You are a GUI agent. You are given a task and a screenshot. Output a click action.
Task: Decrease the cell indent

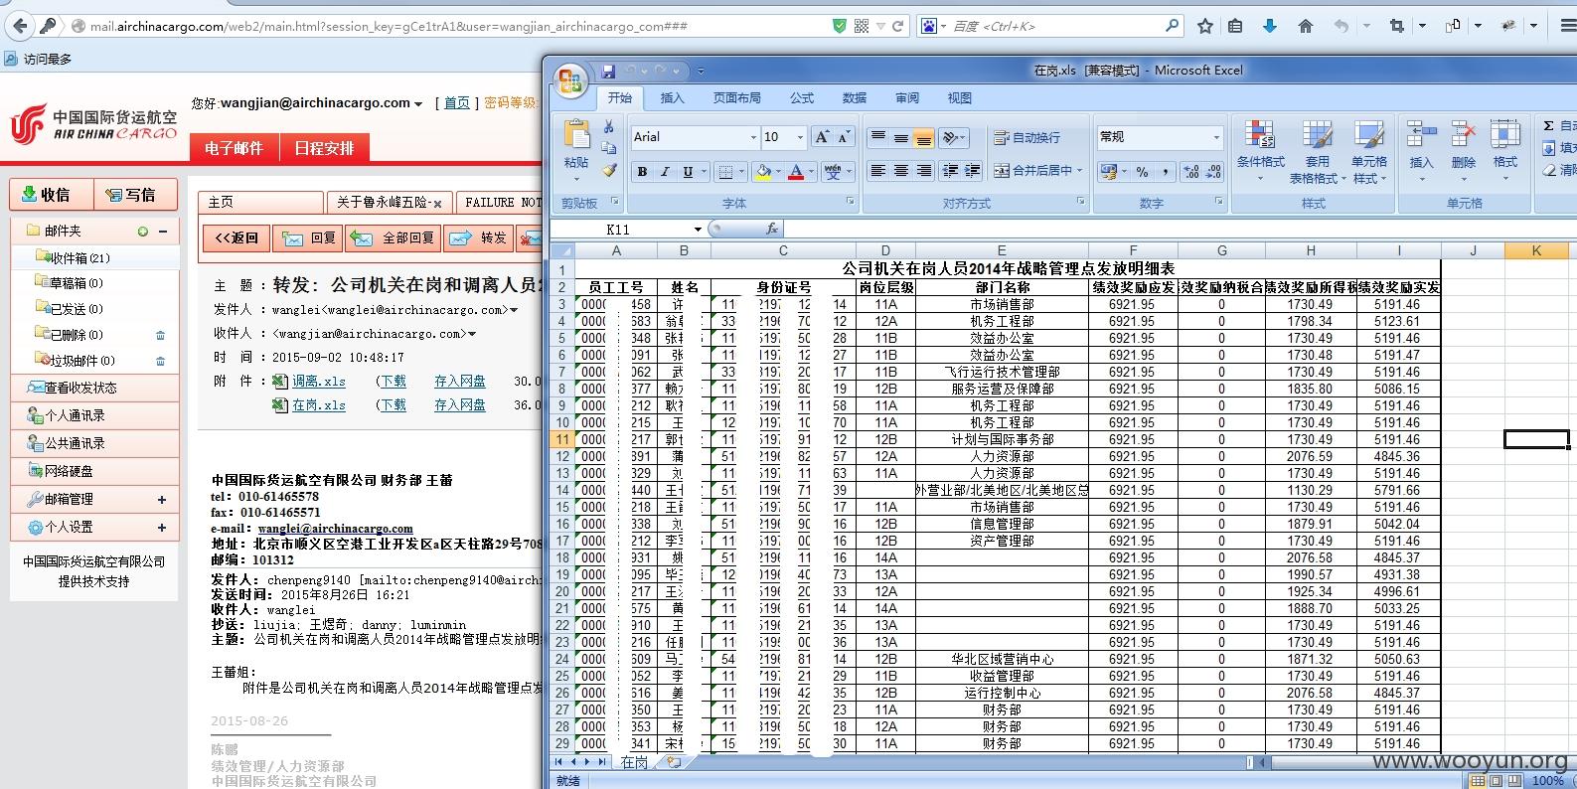pyautogui.click(x=950, y=171)
